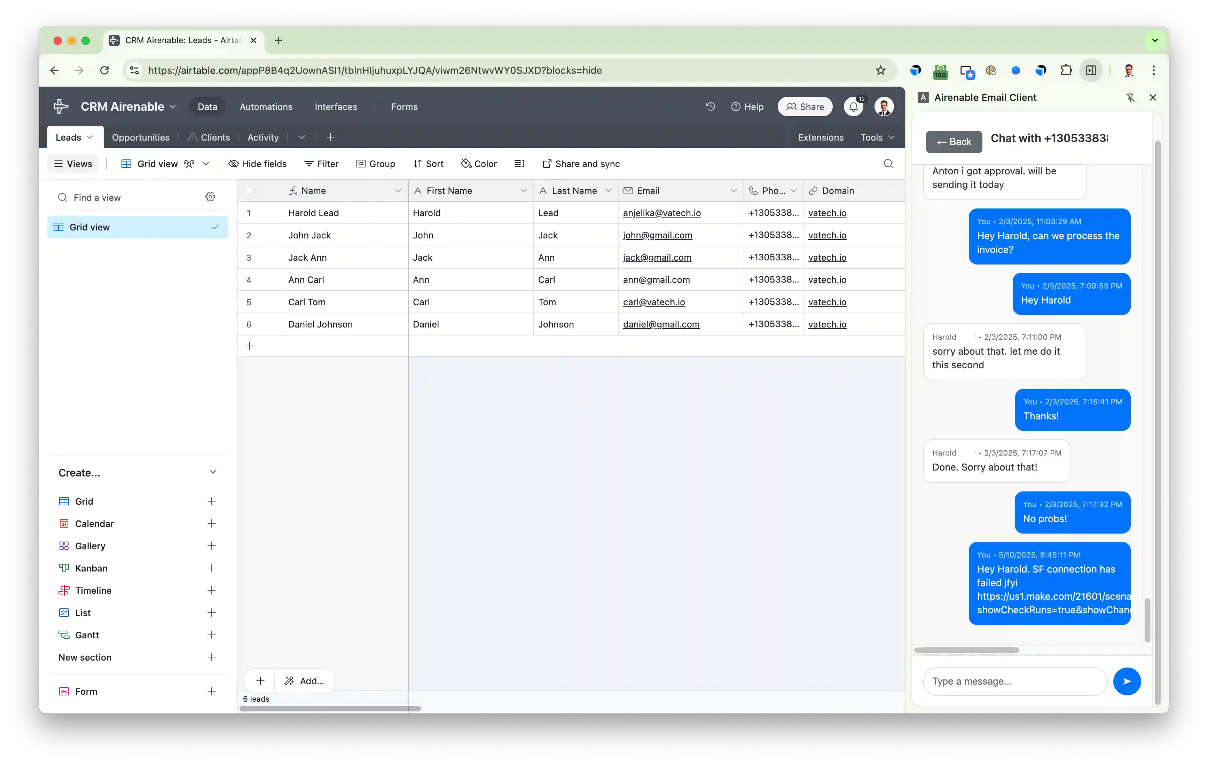Screen dimensions: 1208x765
Task: Select the Filter tool in toolbar
Action: pos(322,164)
